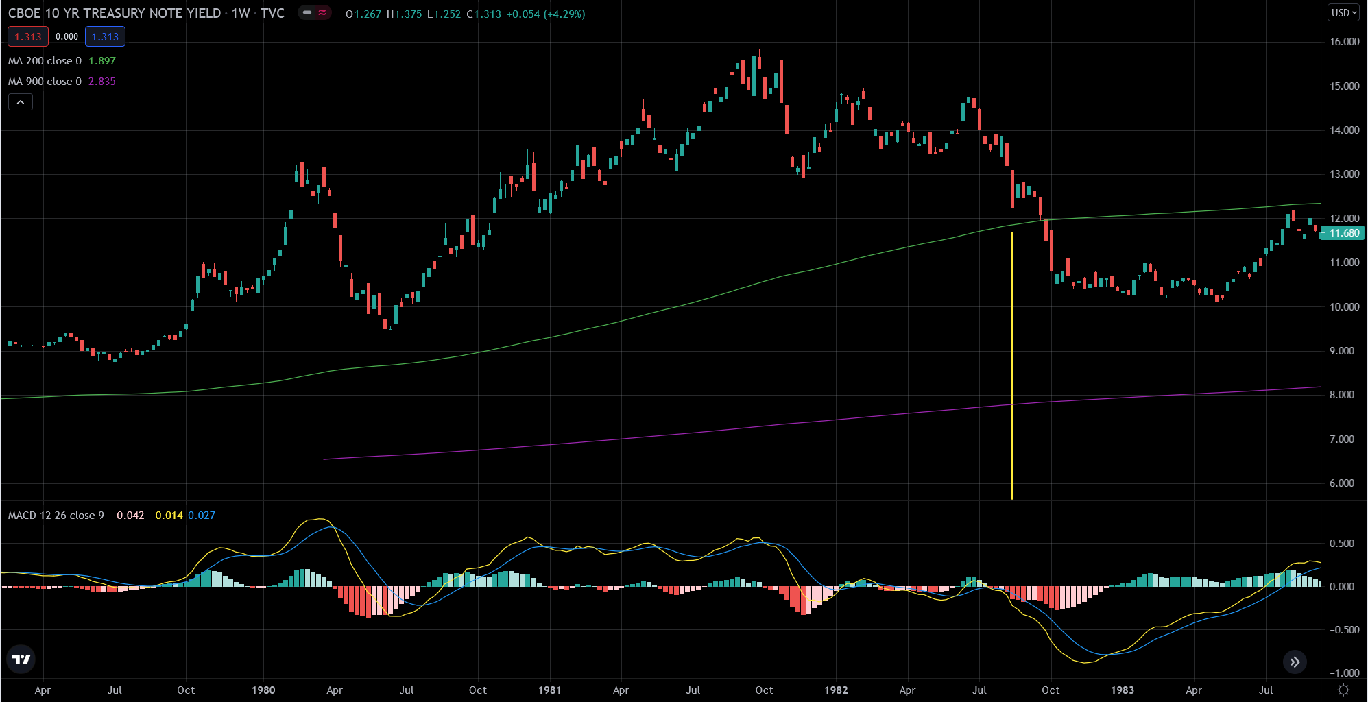Click the MACD histogram value −0.042
This screenshot has height=702, width=1368.
point(128,516)
